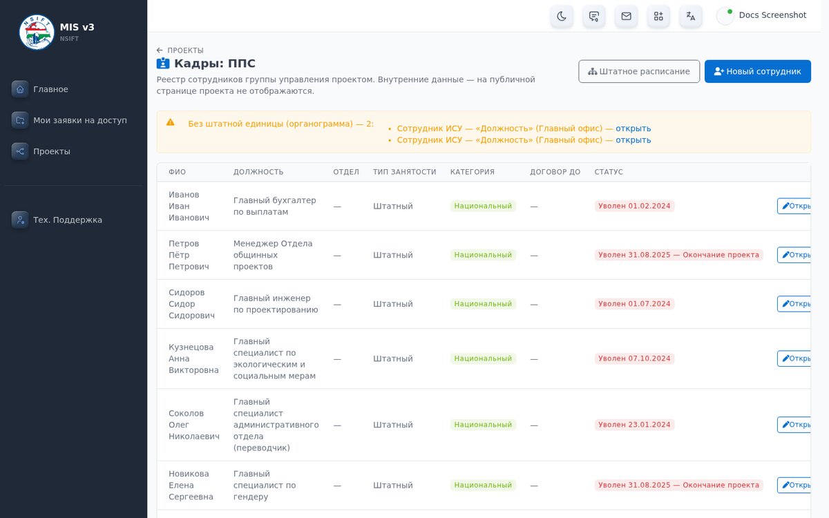829x518 pixels.
Task: Open the mail envelope icon
Action: tap(626, 16)
